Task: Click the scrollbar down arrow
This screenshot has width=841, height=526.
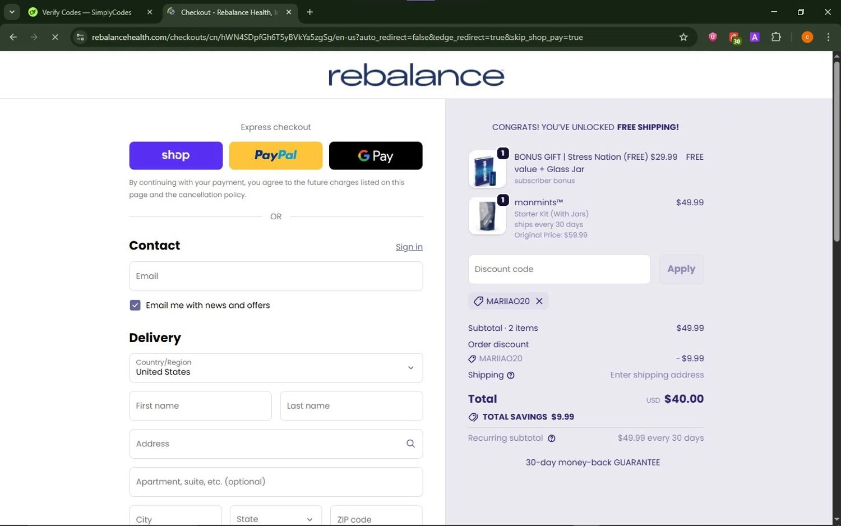Action: [x=837, y=520]
